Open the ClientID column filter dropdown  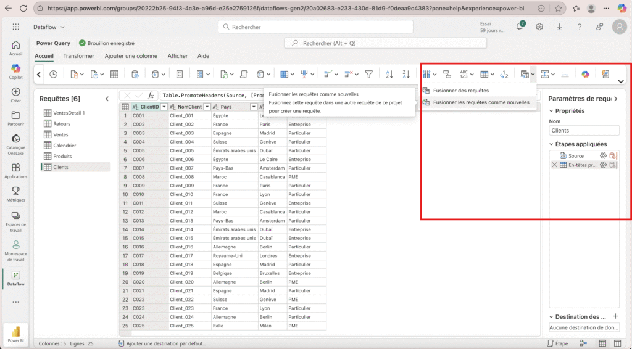tap(164, 107)
